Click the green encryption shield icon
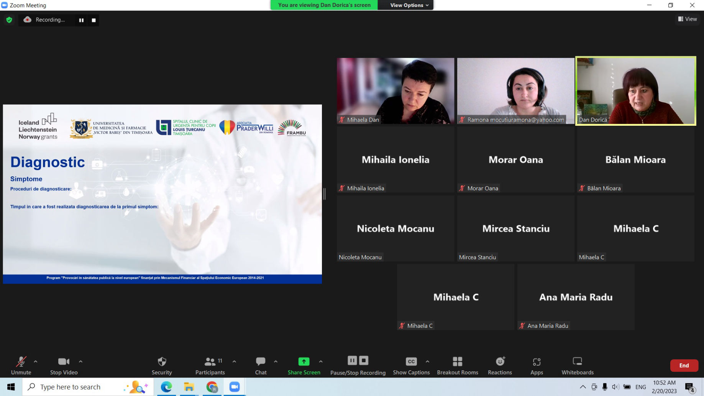Screen dimensions: 704x396 pyautogui.click(x=9, y=20)
